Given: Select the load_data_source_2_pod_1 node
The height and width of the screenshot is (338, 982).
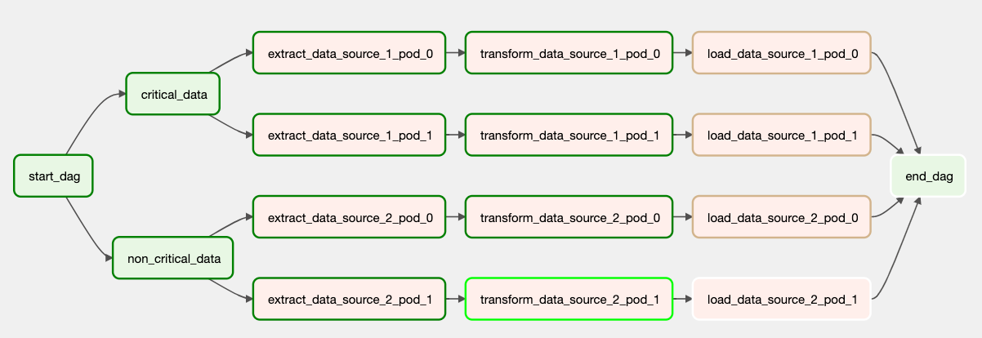Looking at the screenshot, I should 782,299.
